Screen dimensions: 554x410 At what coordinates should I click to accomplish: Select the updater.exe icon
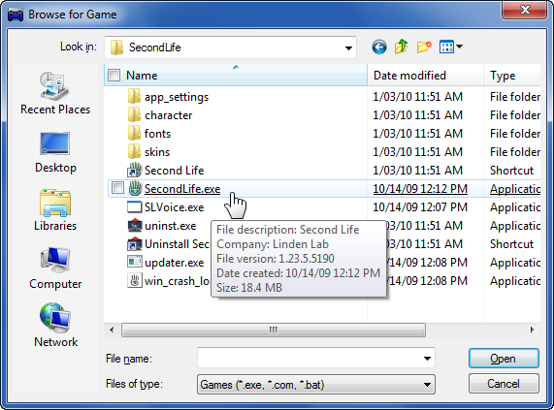point(134,262)
